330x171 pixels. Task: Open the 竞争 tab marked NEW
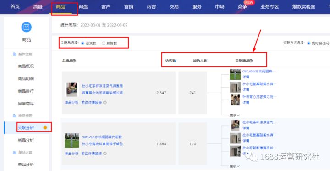[242, 7]
